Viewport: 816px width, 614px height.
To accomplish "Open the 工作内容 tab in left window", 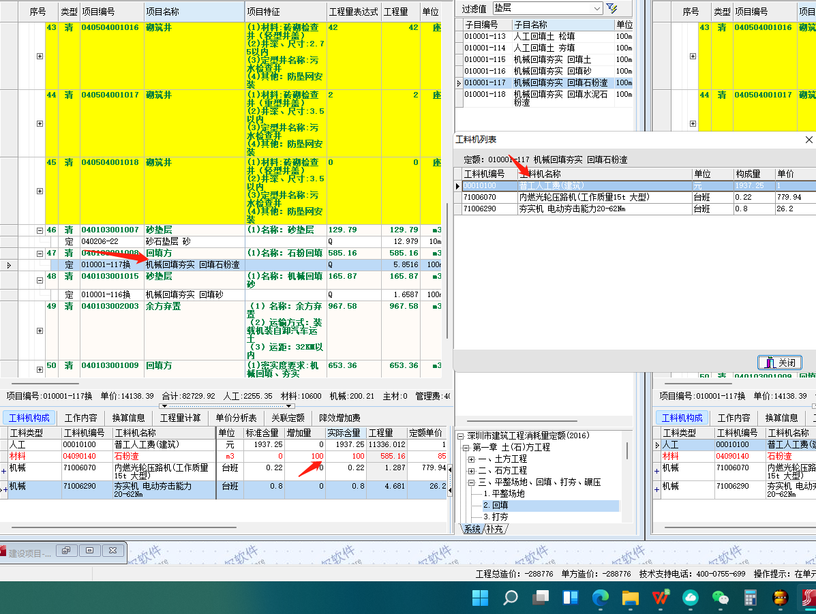I will tap(80, 418).
